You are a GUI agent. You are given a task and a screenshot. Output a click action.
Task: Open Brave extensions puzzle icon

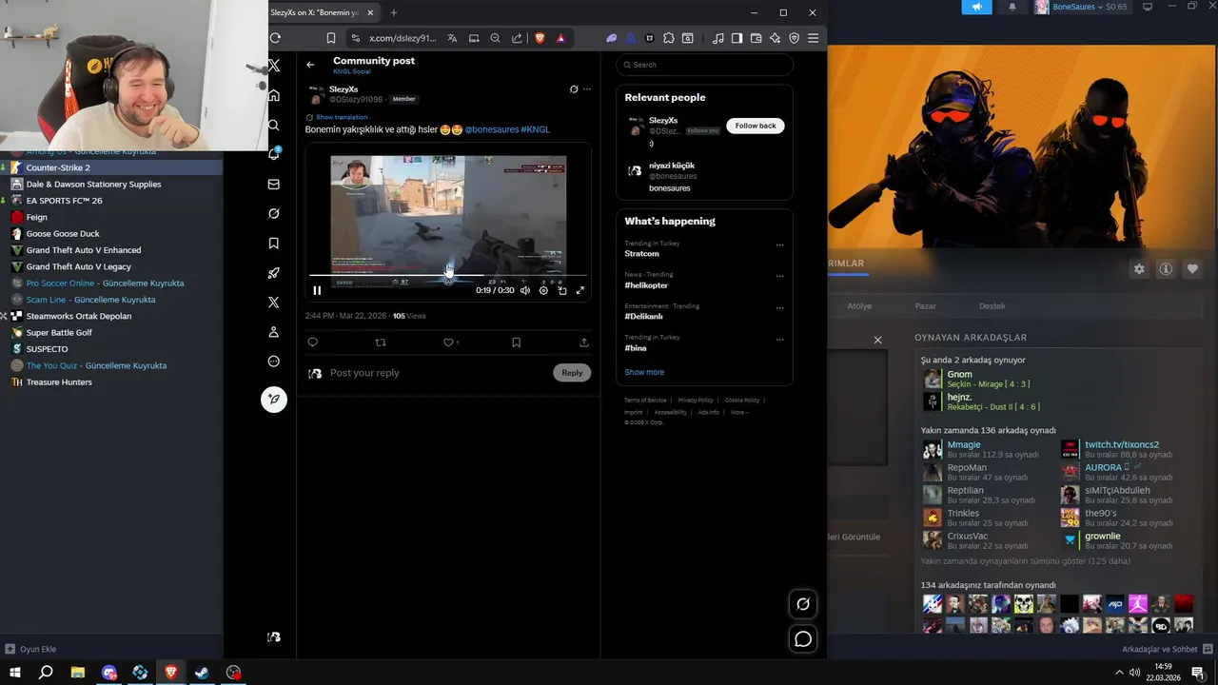[x=669, y=38]
